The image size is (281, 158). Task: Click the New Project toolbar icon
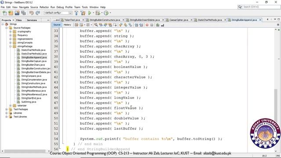(11, 13)
